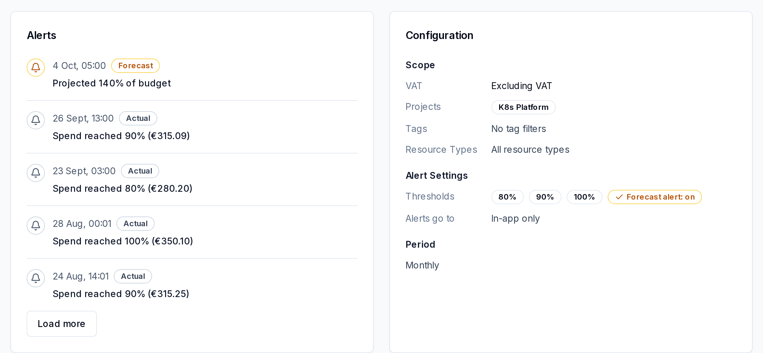Click the '23 Sept, 03:00' timestamp
The image size is (763, 353).
[x=84, y=171]
